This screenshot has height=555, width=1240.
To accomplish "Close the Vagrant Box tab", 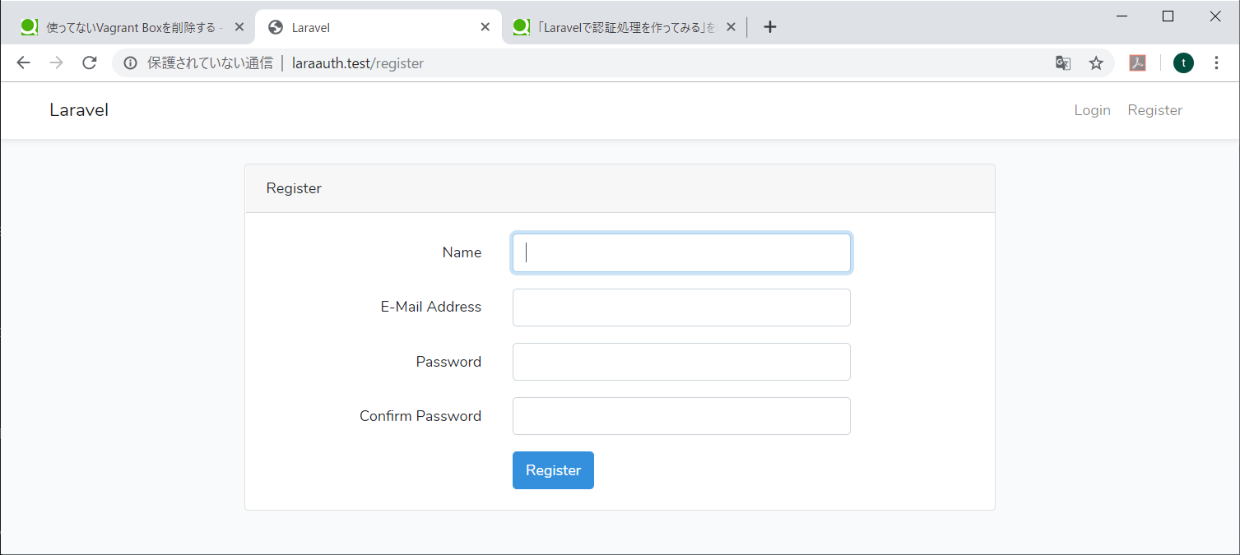I will [x=239, y=27].
